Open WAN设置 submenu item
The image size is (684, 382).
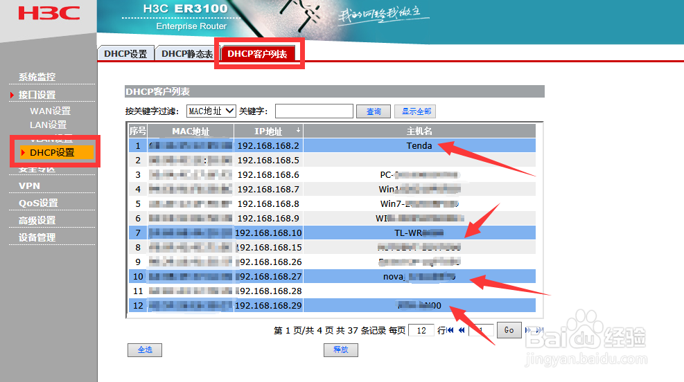[x=50, y=111]
